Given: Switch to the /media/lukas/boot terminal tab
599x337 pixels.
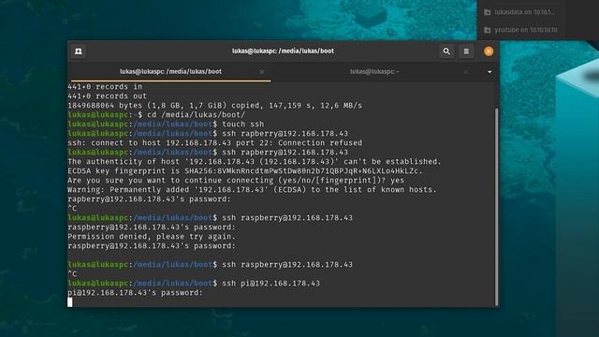Looking at the screenshot, I should pos(170,71).
